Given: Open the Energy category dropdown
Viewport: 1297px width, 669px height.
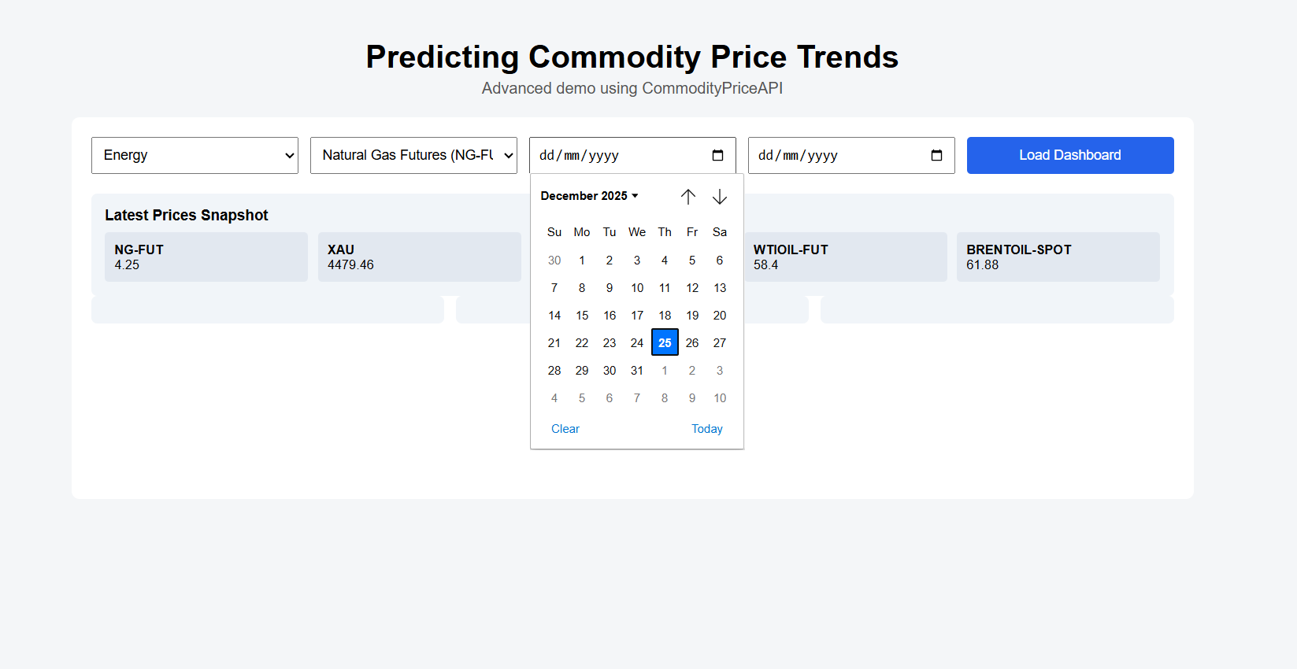Looking at the screenshot, I should click(x=195, y=155).
